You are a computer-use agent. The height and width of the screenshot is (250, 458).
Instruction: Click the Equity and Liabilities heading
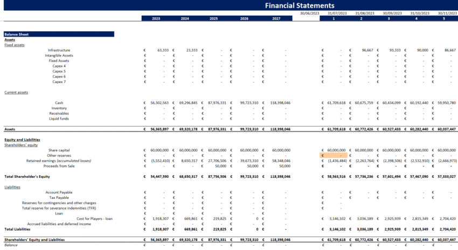pyautogui.click(x=22, y=140)
